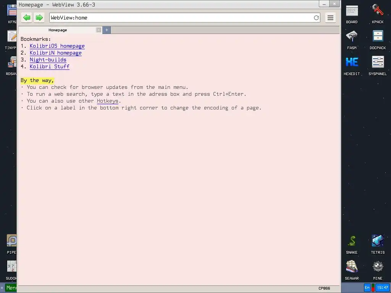
Task: Click the encoding label tip line
Action: pyautogui.click(x=141, y=108)
